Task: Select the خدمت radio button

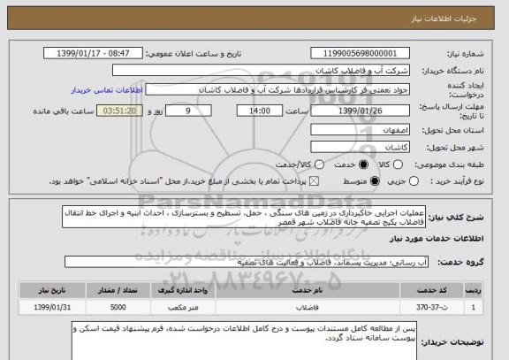Action: click(363, 165)
